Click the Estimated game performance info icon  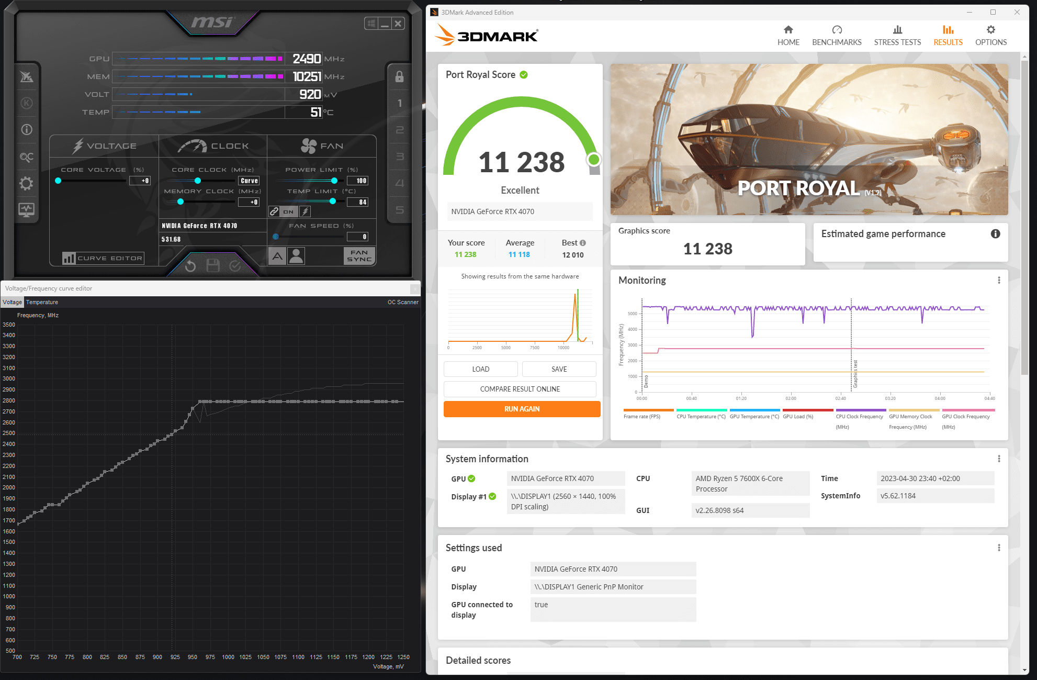click(995, 234)
